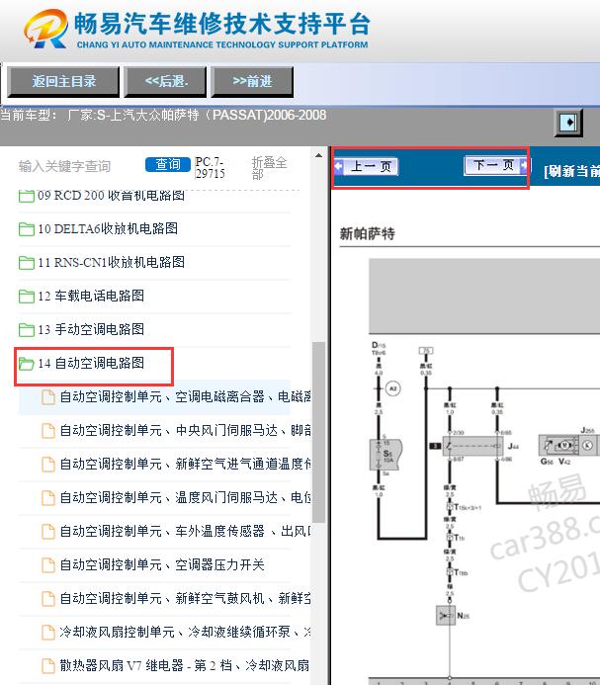This screenshot has width=600, height=685.
Task: Click document icon beside 空调电磁离合器 entry
Action: coord(48,397)
